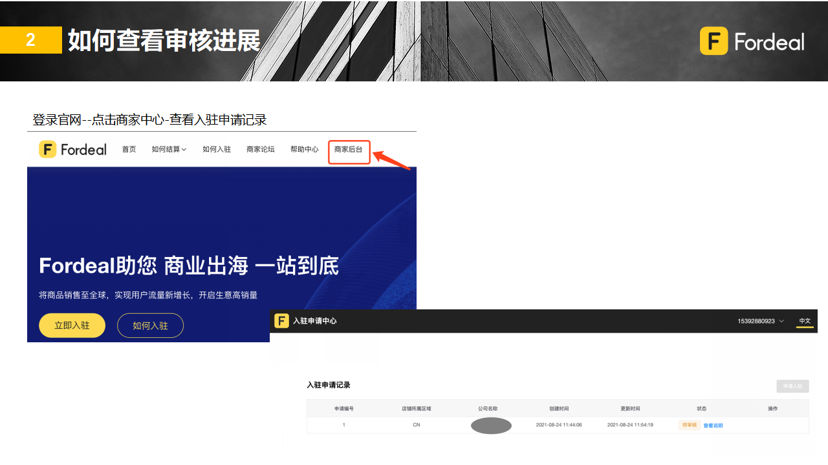Open the 首页 navigation item
The width and height of the screenshot is (828, 465).
tap(129, 149)
